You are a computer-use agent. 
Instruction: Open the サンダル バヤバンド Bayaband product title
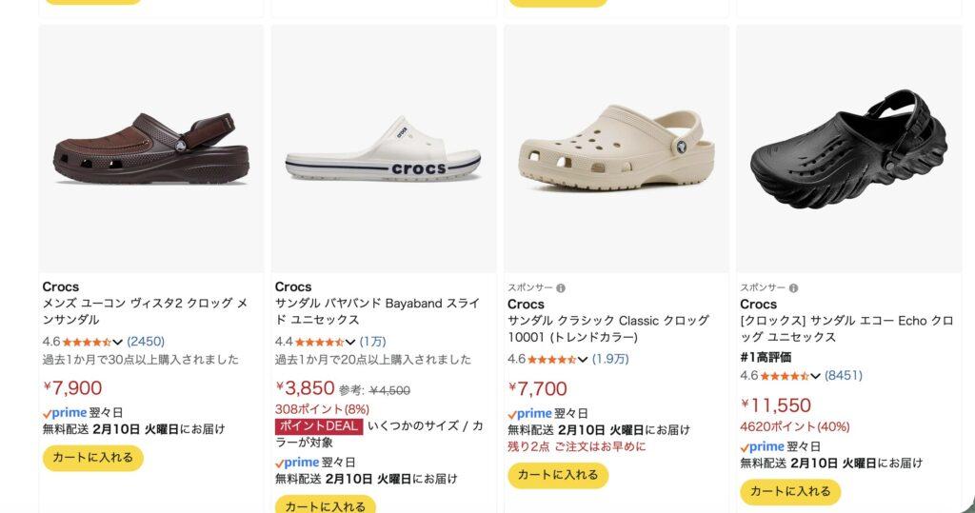[x=376, y=311]
